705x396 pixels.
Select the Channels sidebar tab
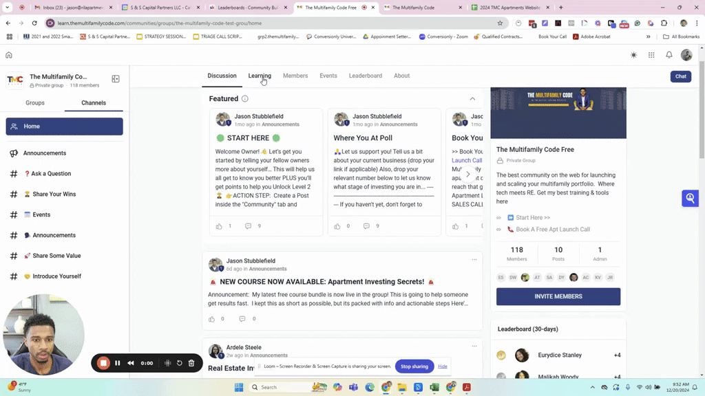coord(94,103)
